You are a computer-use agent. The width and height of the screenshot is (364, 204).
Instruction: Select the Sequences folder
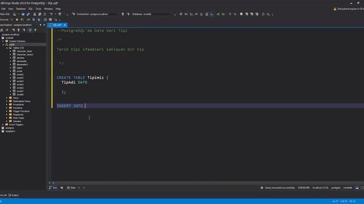tap(18, 114)
